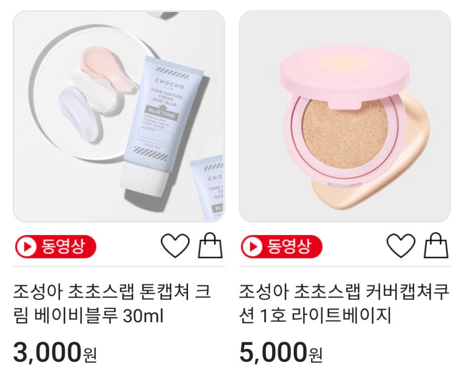The width and height of the screenshot is (464, 386).
Task: Click the red play circle in right video badge
Action: click(252, 246)
